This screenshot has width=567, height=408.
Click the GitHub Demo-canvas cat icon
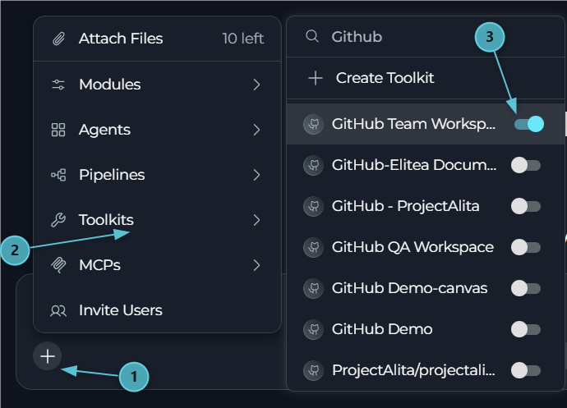313,288
